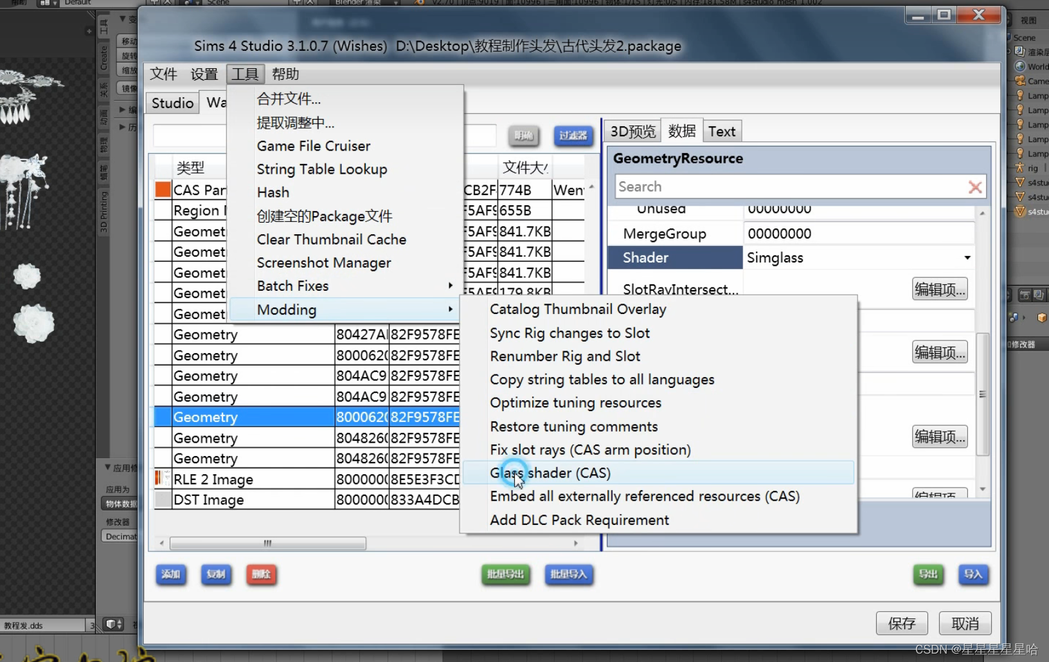The image size is (1049, 662).
Task: Click the green 导出 export button
Action: click(x=928, y=574)
